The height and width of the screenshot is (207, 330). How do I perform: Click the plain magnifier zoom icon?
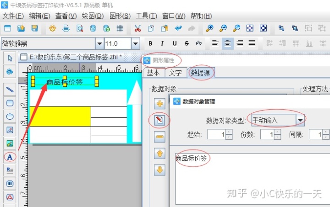point(236,28)
